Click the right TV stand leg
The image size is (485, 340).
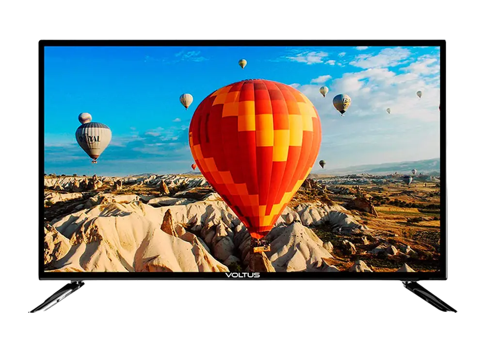coord(427,296)
